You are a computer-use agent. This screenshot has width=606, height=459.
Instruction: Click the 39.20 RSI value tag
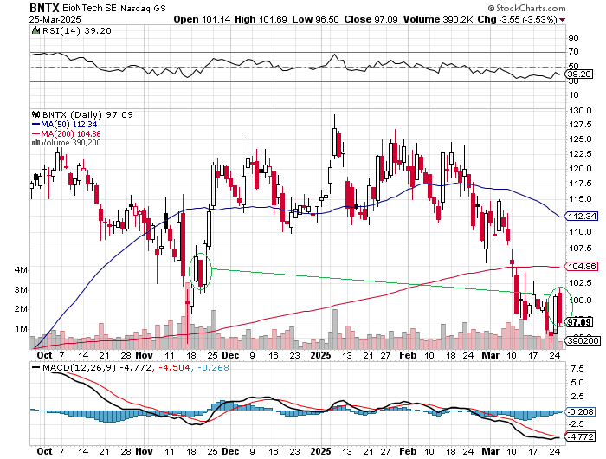pos(580,74)
